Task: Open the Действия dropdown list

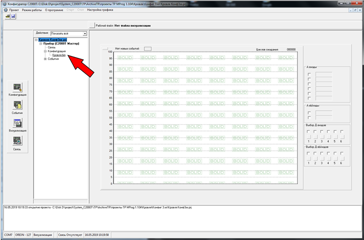Action: [84, 33]
